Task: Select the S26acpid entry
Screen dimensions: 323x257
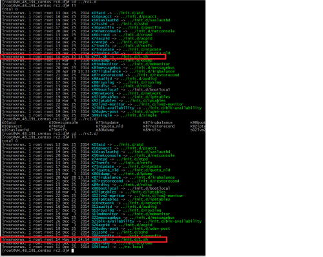Action: [100, 225]
